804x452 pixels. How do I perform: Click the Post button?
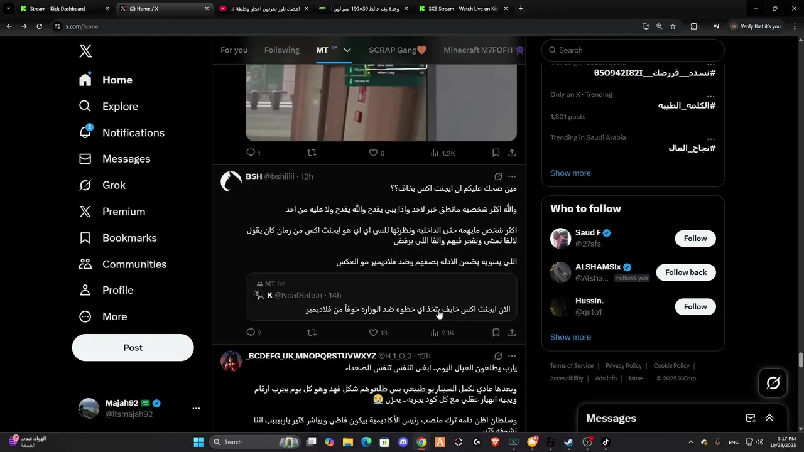[x=133, y=348]
